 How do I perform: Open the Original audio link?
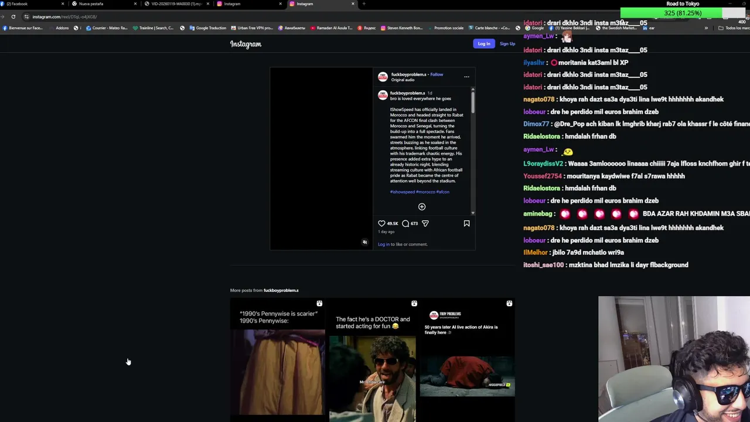coord(403,80)
